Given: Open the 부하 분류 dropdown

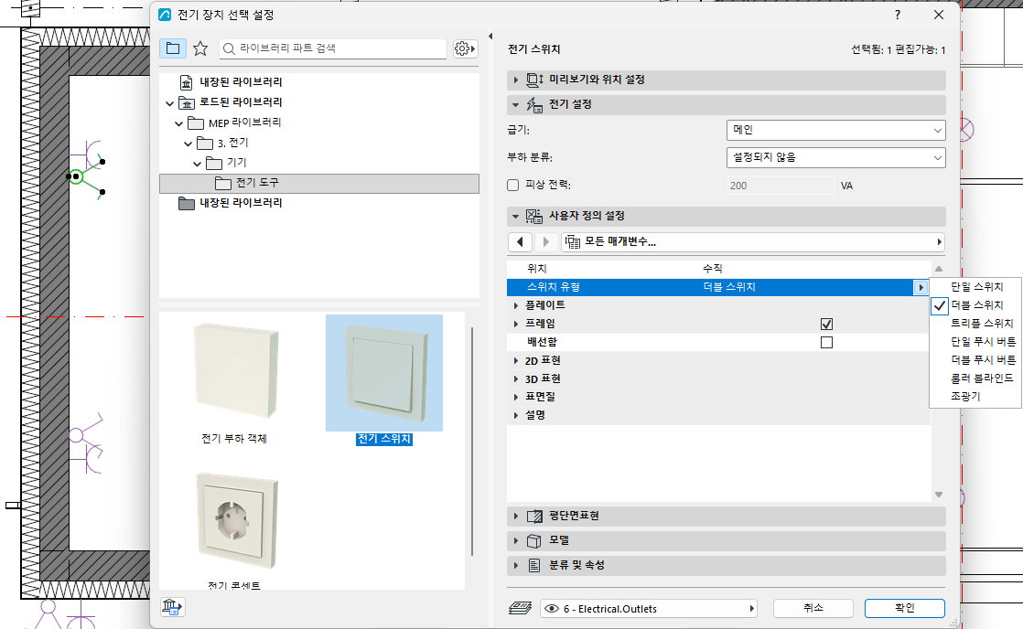Looking at the screenshot, I should coord(835,158).
